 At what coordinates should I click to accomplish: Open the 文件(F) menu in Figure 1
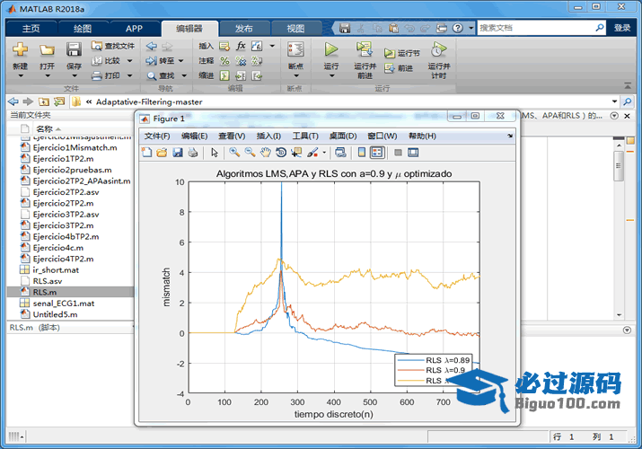click(157, 136)
